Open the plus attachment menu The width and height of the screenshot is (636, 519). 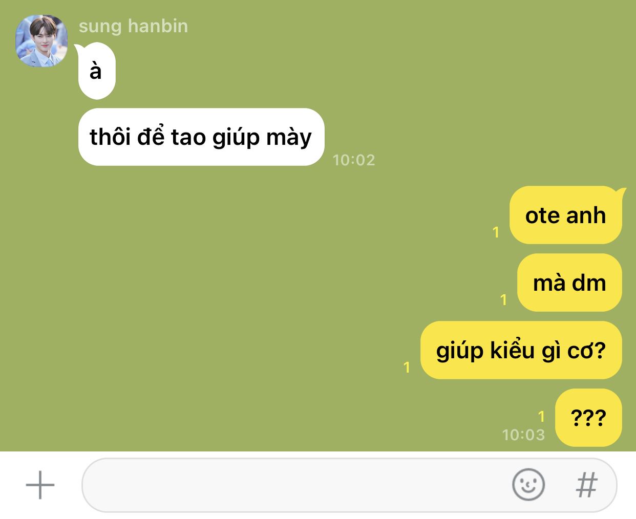[x=40, y=485]
